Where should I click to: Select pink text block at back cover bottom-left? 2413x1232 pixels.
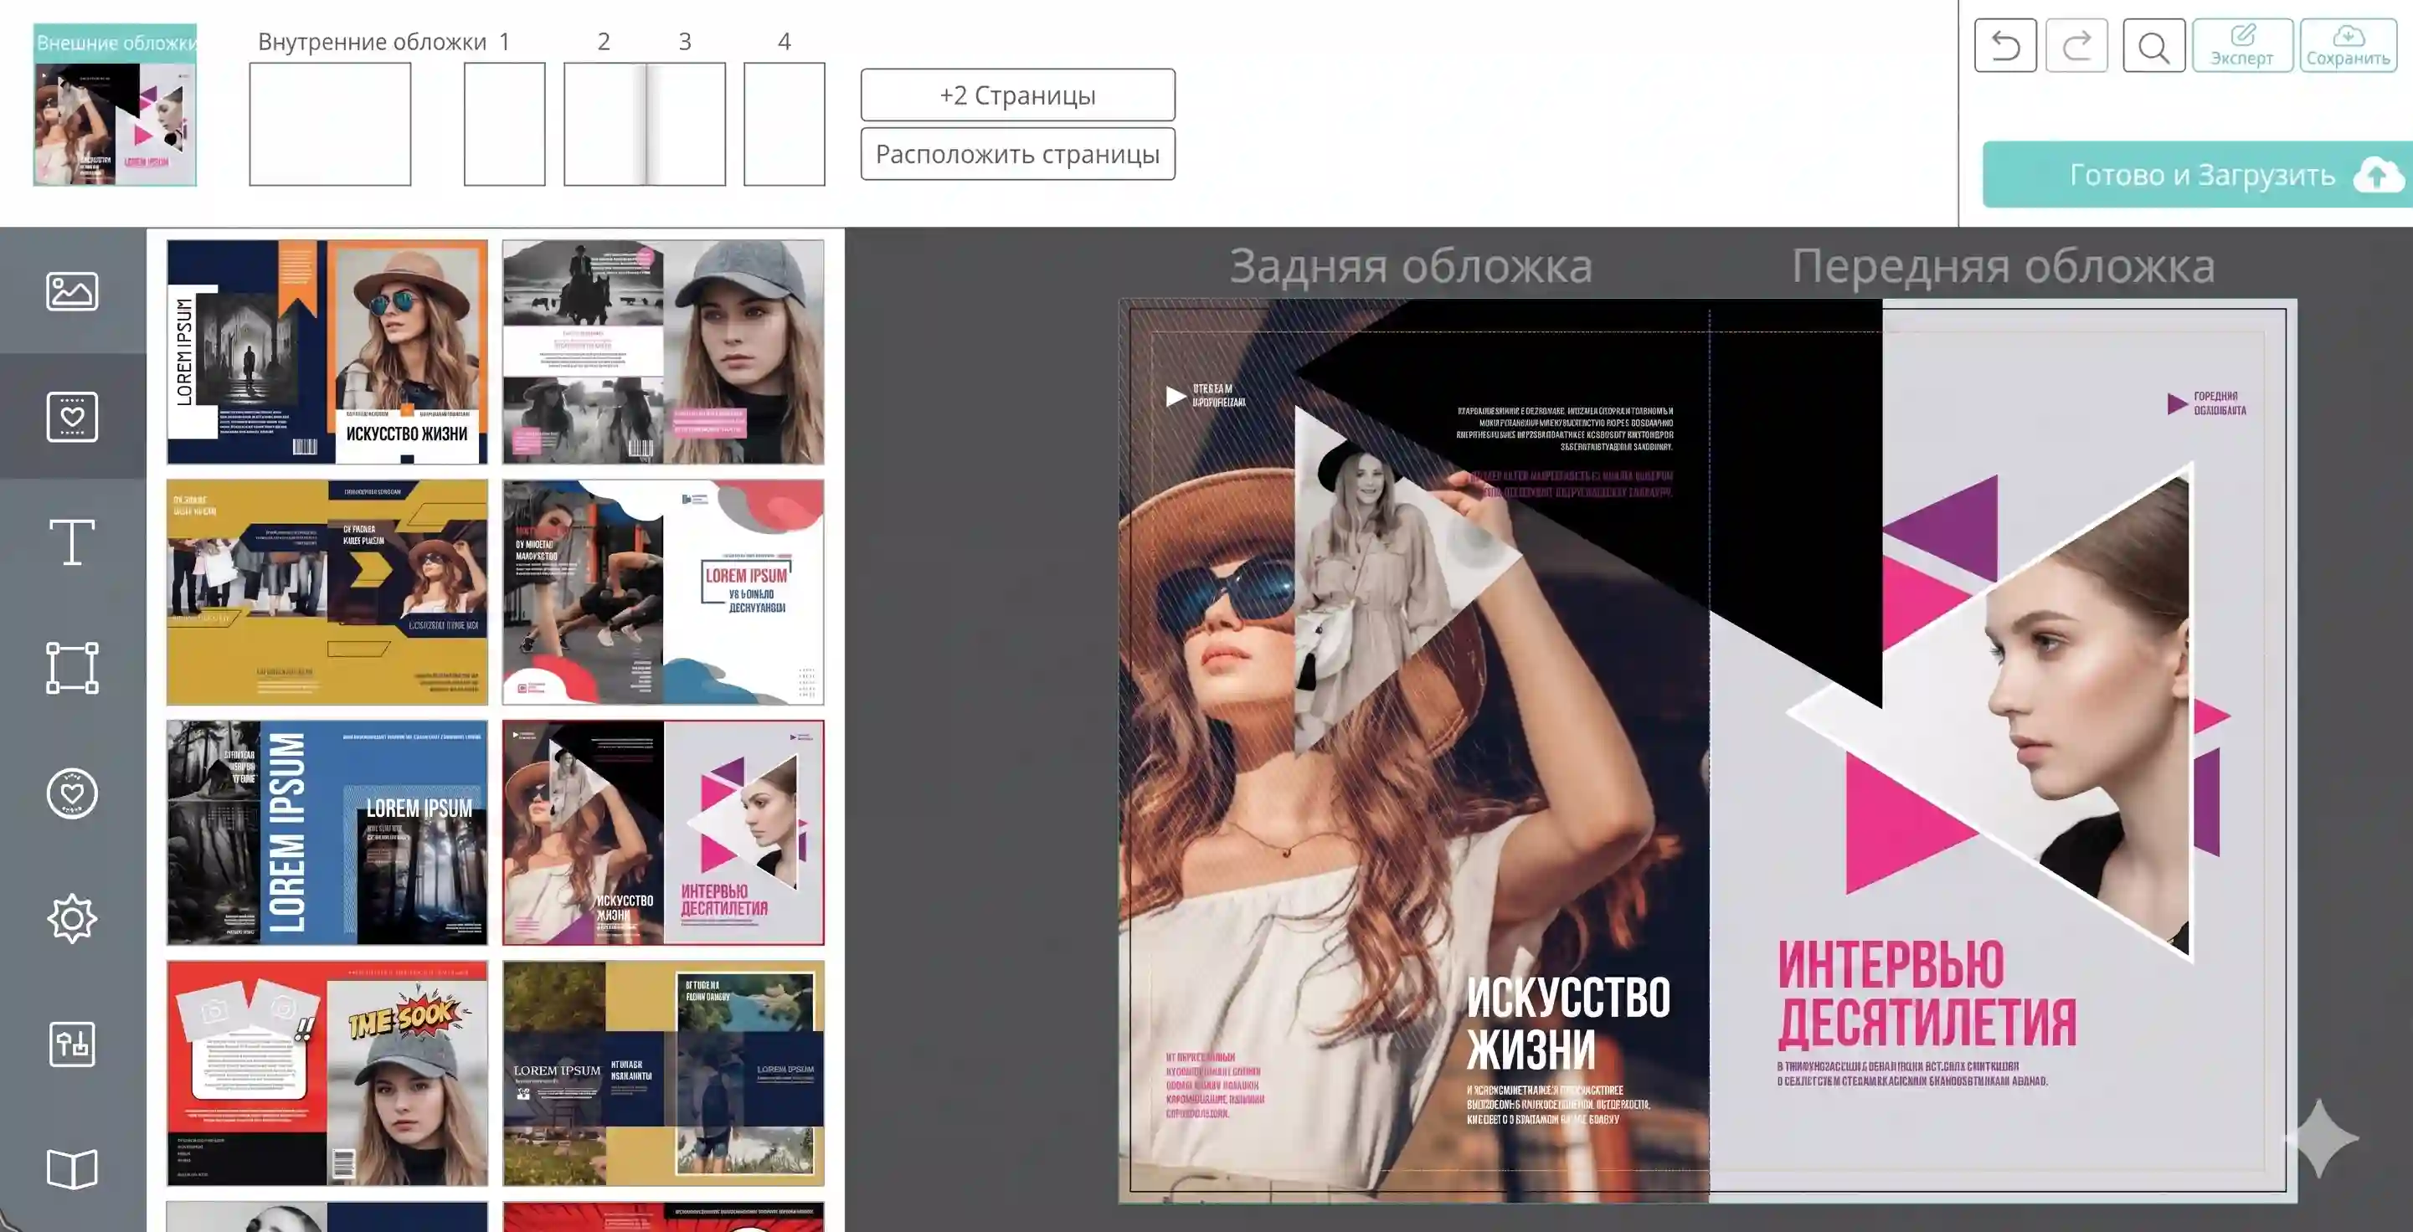pyautogui.click(x=1214, y=1085)
